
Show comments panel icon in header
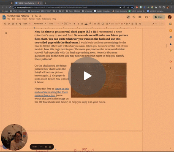[140, 17]
